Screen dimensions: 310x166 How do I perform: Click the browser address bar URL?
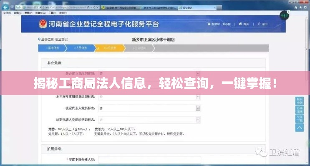coord(56,7)
